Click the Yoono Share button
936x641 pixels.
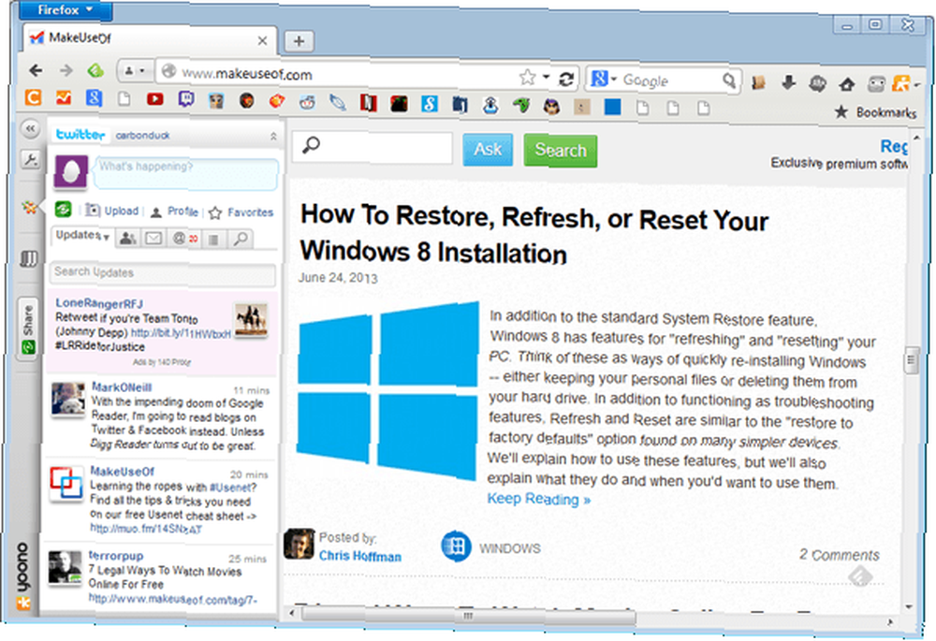[27, 328]
